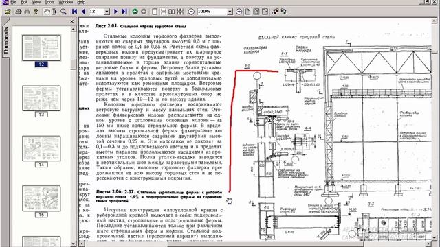Select the page 15 thumbnail
The image size is (440, 247).
click(x=41, y=198)
